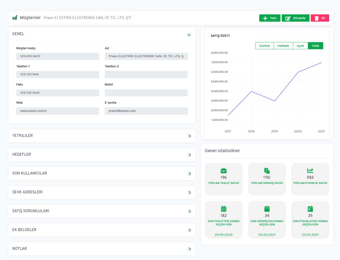Click the calendar grid icon above 182

click(224, 209)
